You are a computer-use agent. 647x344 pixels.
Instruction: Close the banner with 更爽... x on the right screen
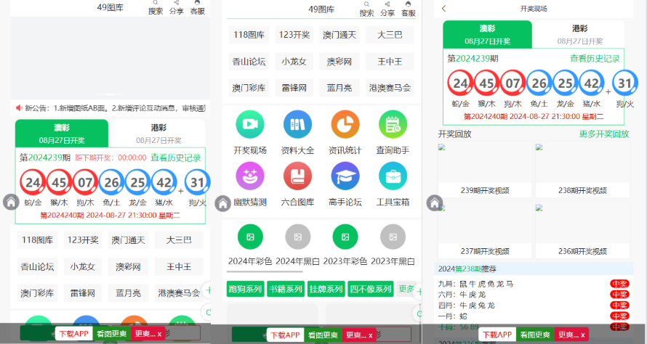coord(571,335)
